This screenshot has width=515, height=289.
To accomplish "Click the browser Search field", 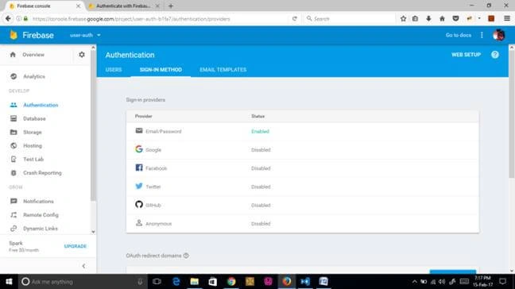I will (x=350, y=19).
